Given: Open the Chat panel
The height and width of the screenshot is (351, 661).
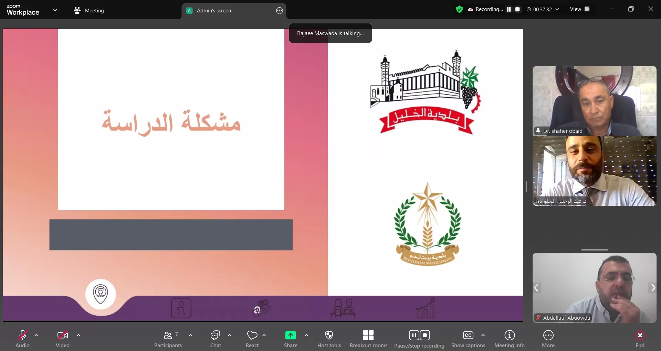Looking at the screenshot, I should [x=216, y=339].
